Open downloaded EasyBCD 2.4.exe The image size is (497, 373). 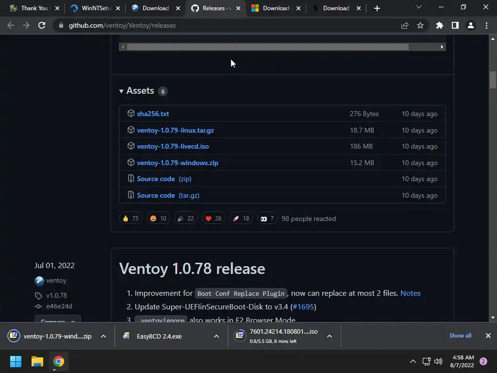(152, 336)
